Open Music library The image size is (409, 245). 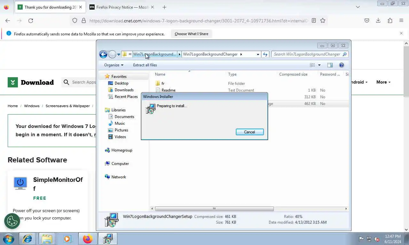[120, 123]
